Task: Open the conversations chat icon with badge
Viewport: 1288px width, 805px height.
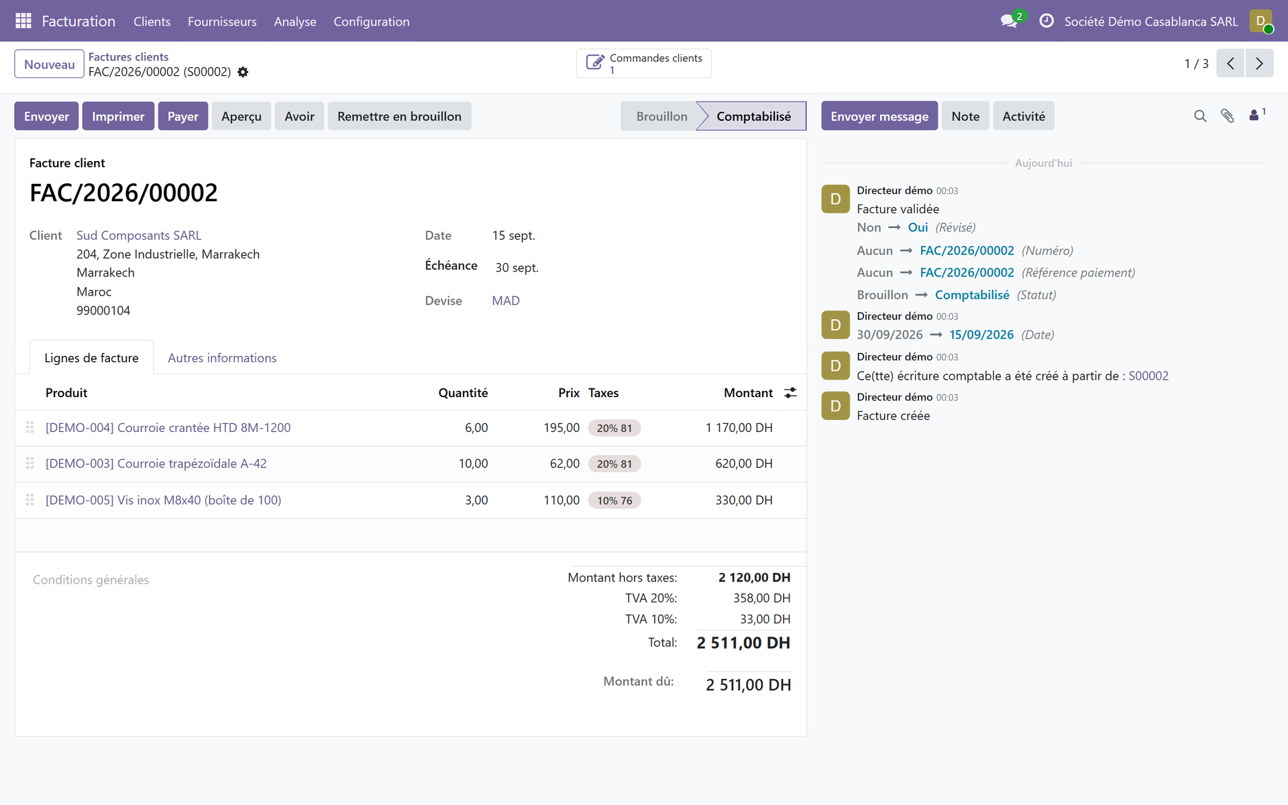Action: 1010,21
